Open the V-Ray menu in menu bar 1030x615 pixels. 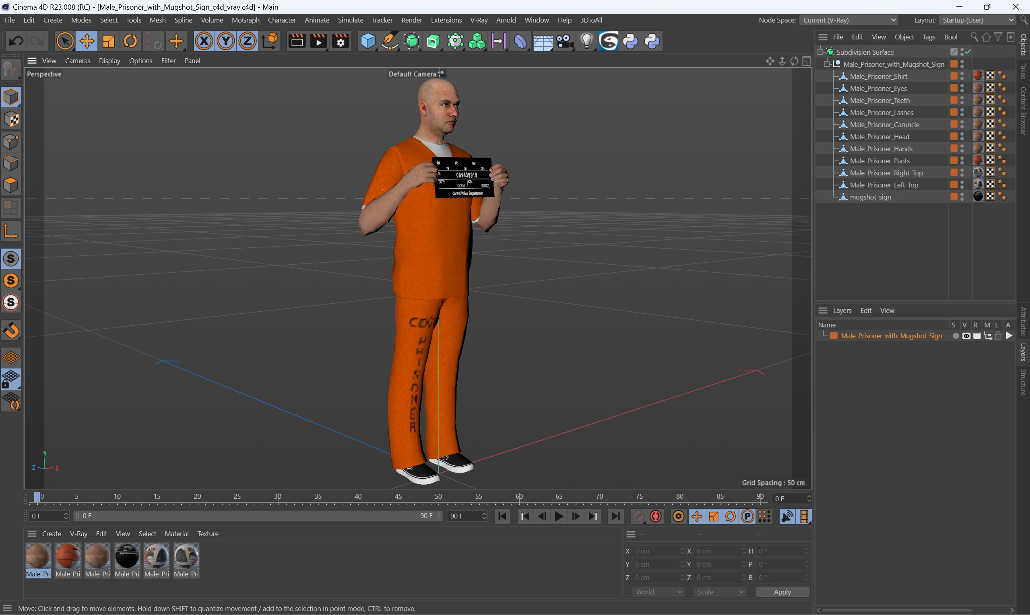coord(479,20)
